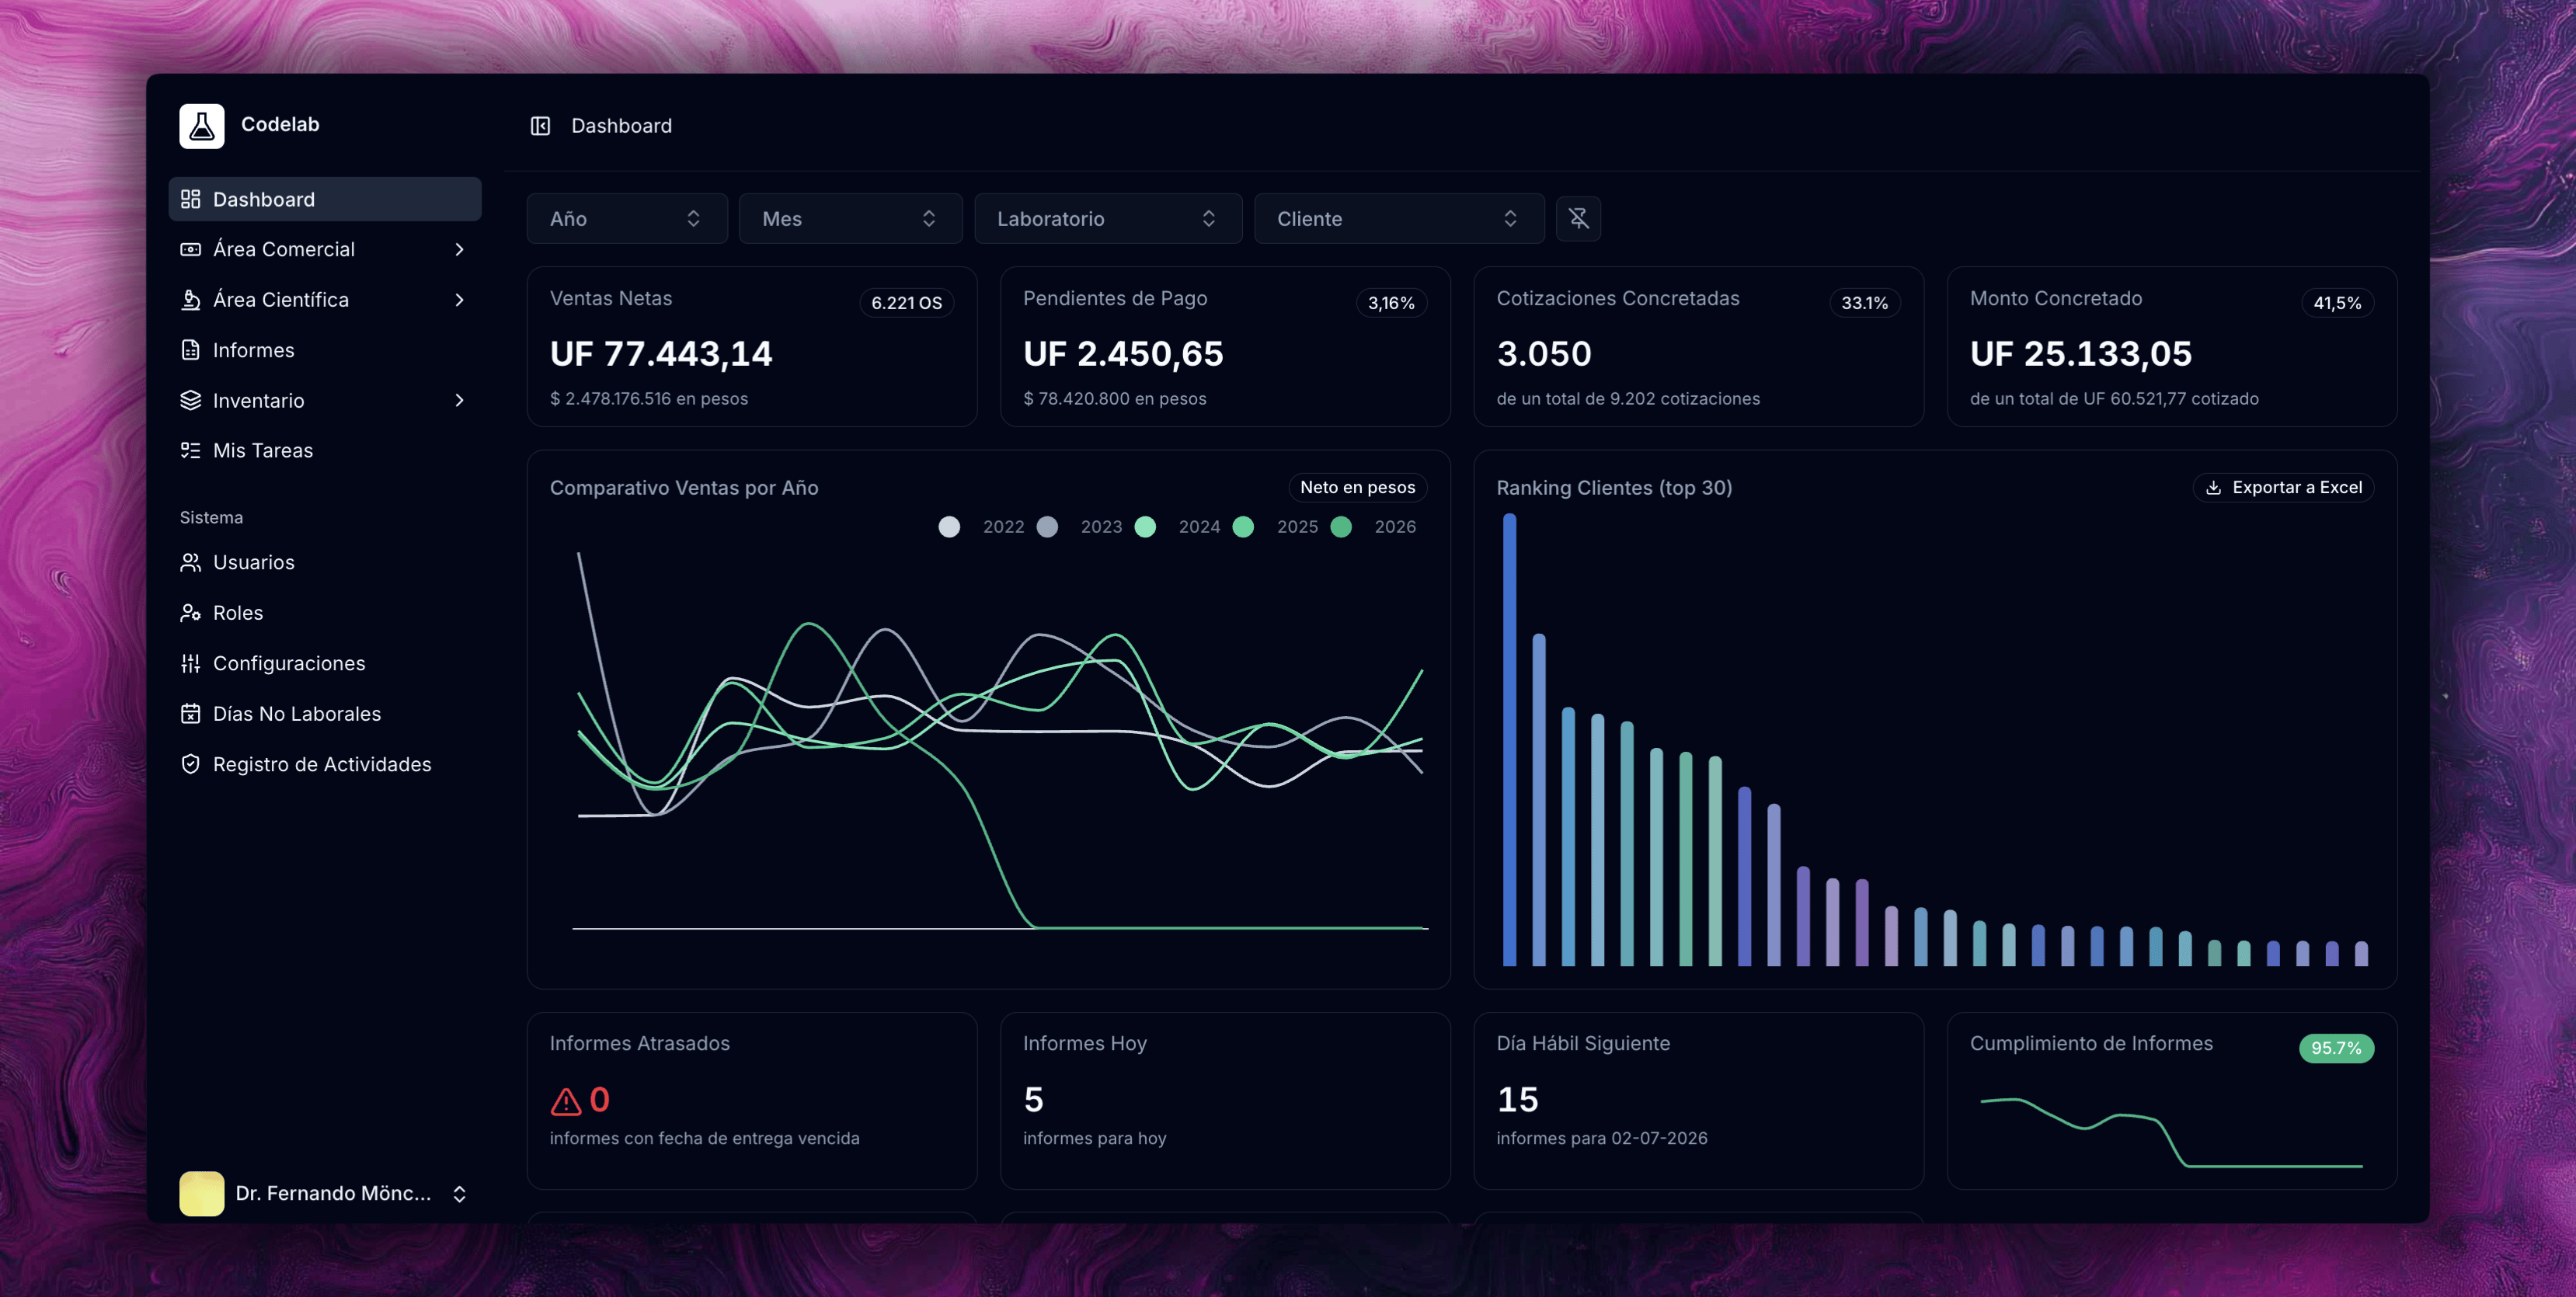Viewport: 2576px width, 1297px height.
Task: Click the Roles user-cog icon
Action: (190, 612)
